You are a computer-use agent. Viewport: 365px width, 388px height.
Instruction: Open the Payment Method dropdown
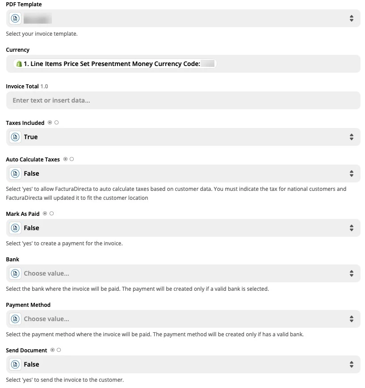pos(351,319)
